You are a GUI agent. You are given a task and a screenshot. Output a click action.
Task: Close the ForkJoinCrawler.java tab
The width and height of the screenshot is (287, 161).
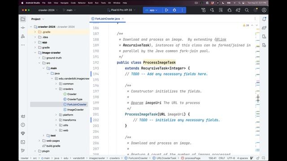(x=123, y=19)
